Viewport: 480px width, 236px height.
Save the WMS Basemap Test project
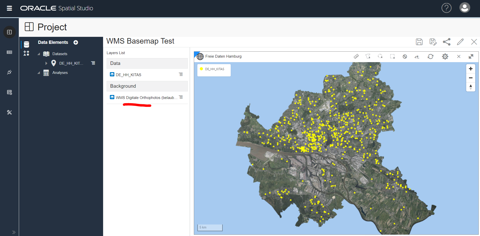pos(419,42)
